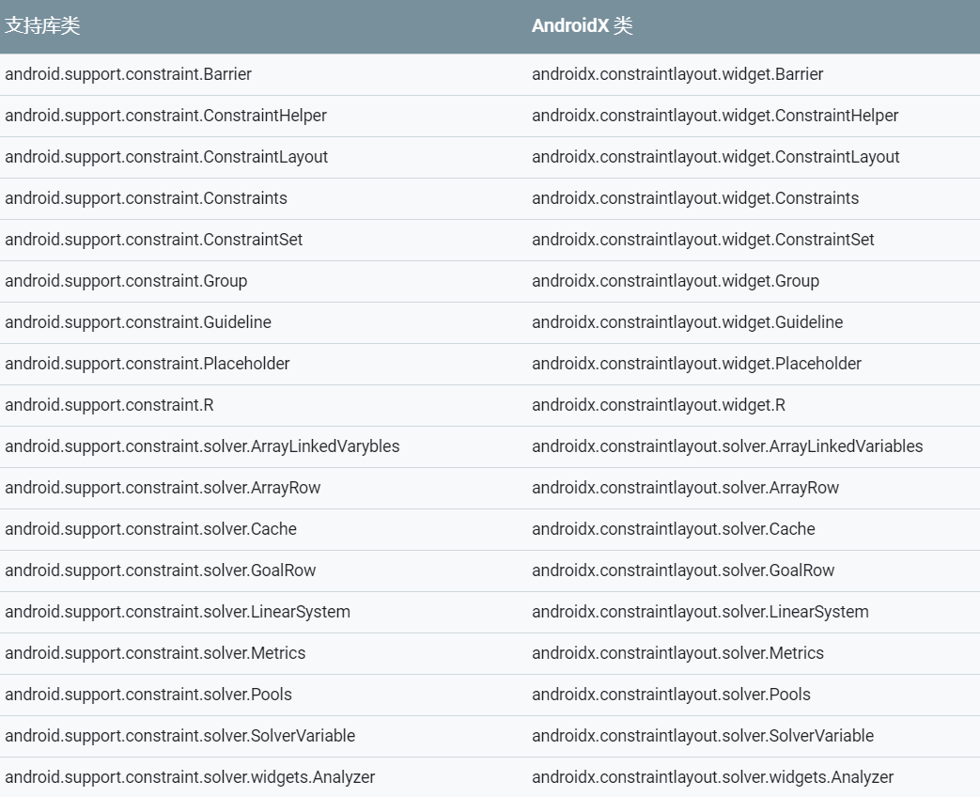
Task: Select android.support.constraint.solver.SolverVariable cell
Action: pos(180,736)
